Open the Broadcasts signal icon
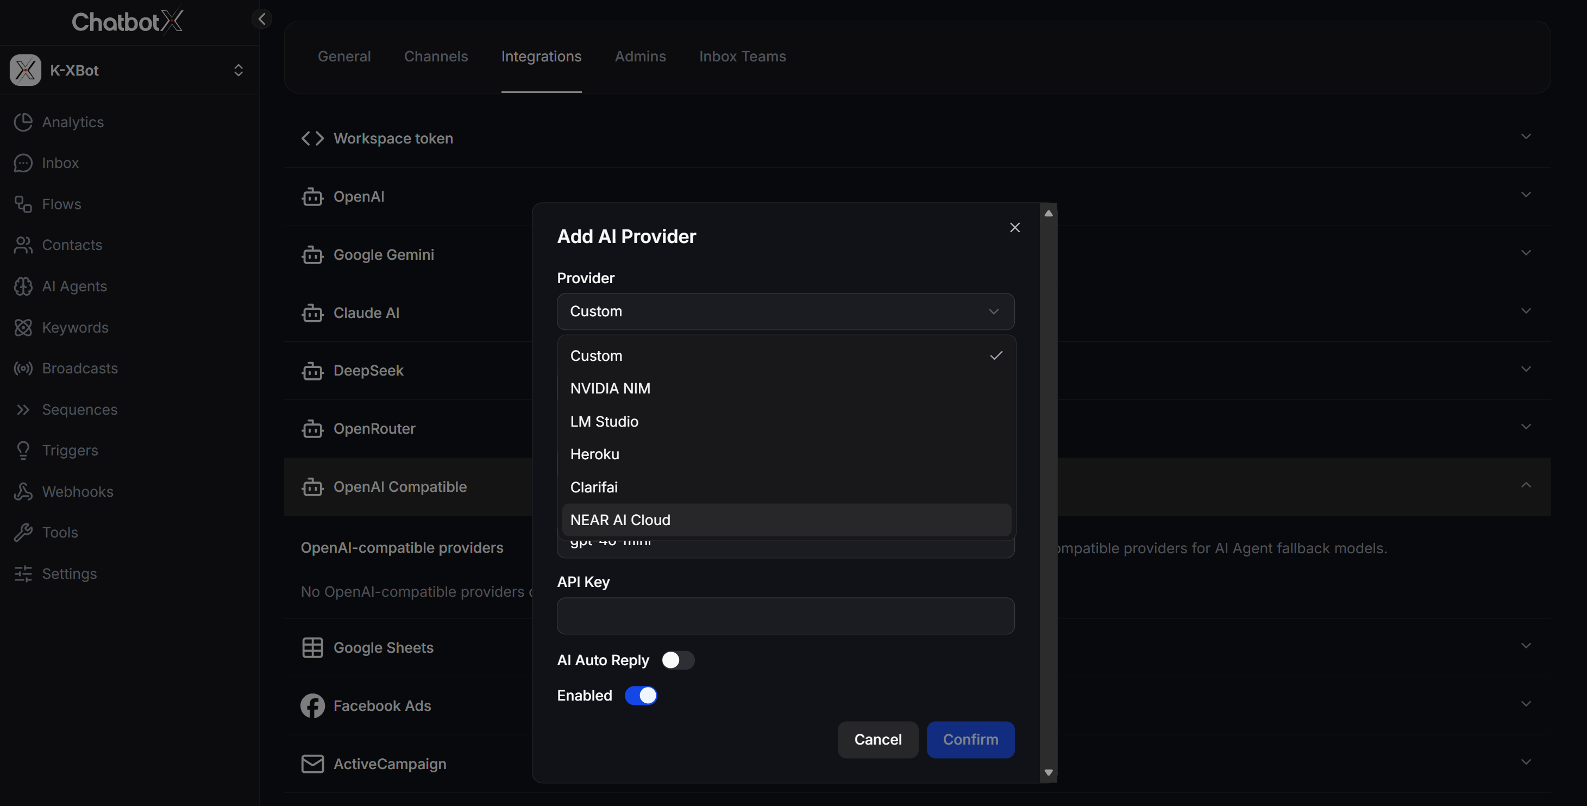This screenshot has height=806, width=1587. [23, 368]
